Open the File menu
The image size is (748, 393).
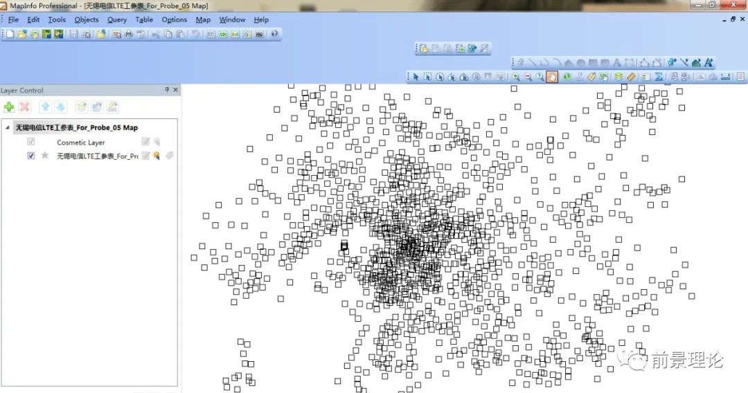click(13, 19)
